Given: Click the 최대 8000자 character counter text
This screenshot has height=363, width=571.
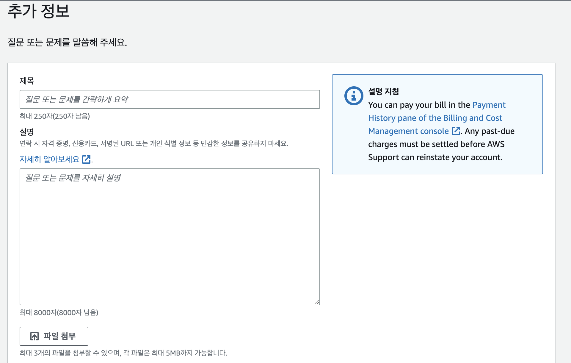Looking at the screenshot, I should (59, 312).
